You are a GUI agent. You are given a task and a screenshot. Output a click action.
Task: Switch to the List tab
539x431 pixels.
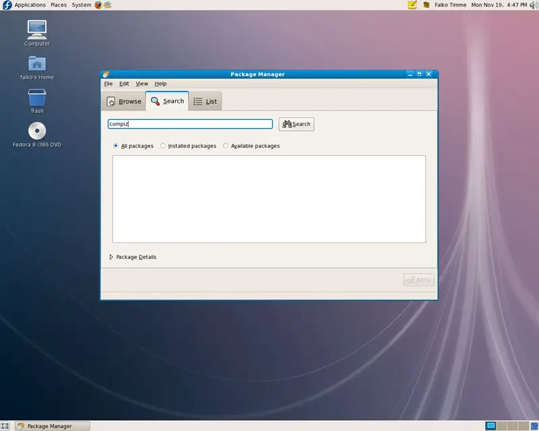205,101
